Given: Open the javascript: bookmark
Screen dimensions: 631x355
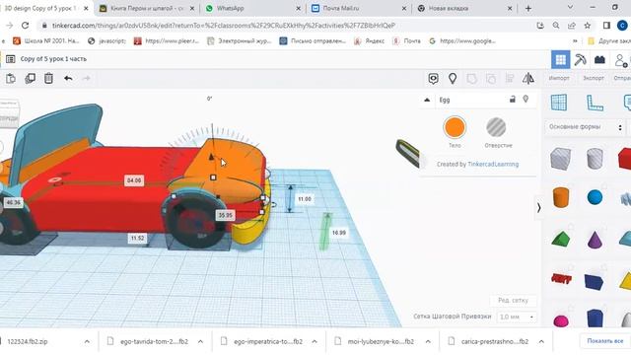Looking at the screenshot, I should click(106, 41).
